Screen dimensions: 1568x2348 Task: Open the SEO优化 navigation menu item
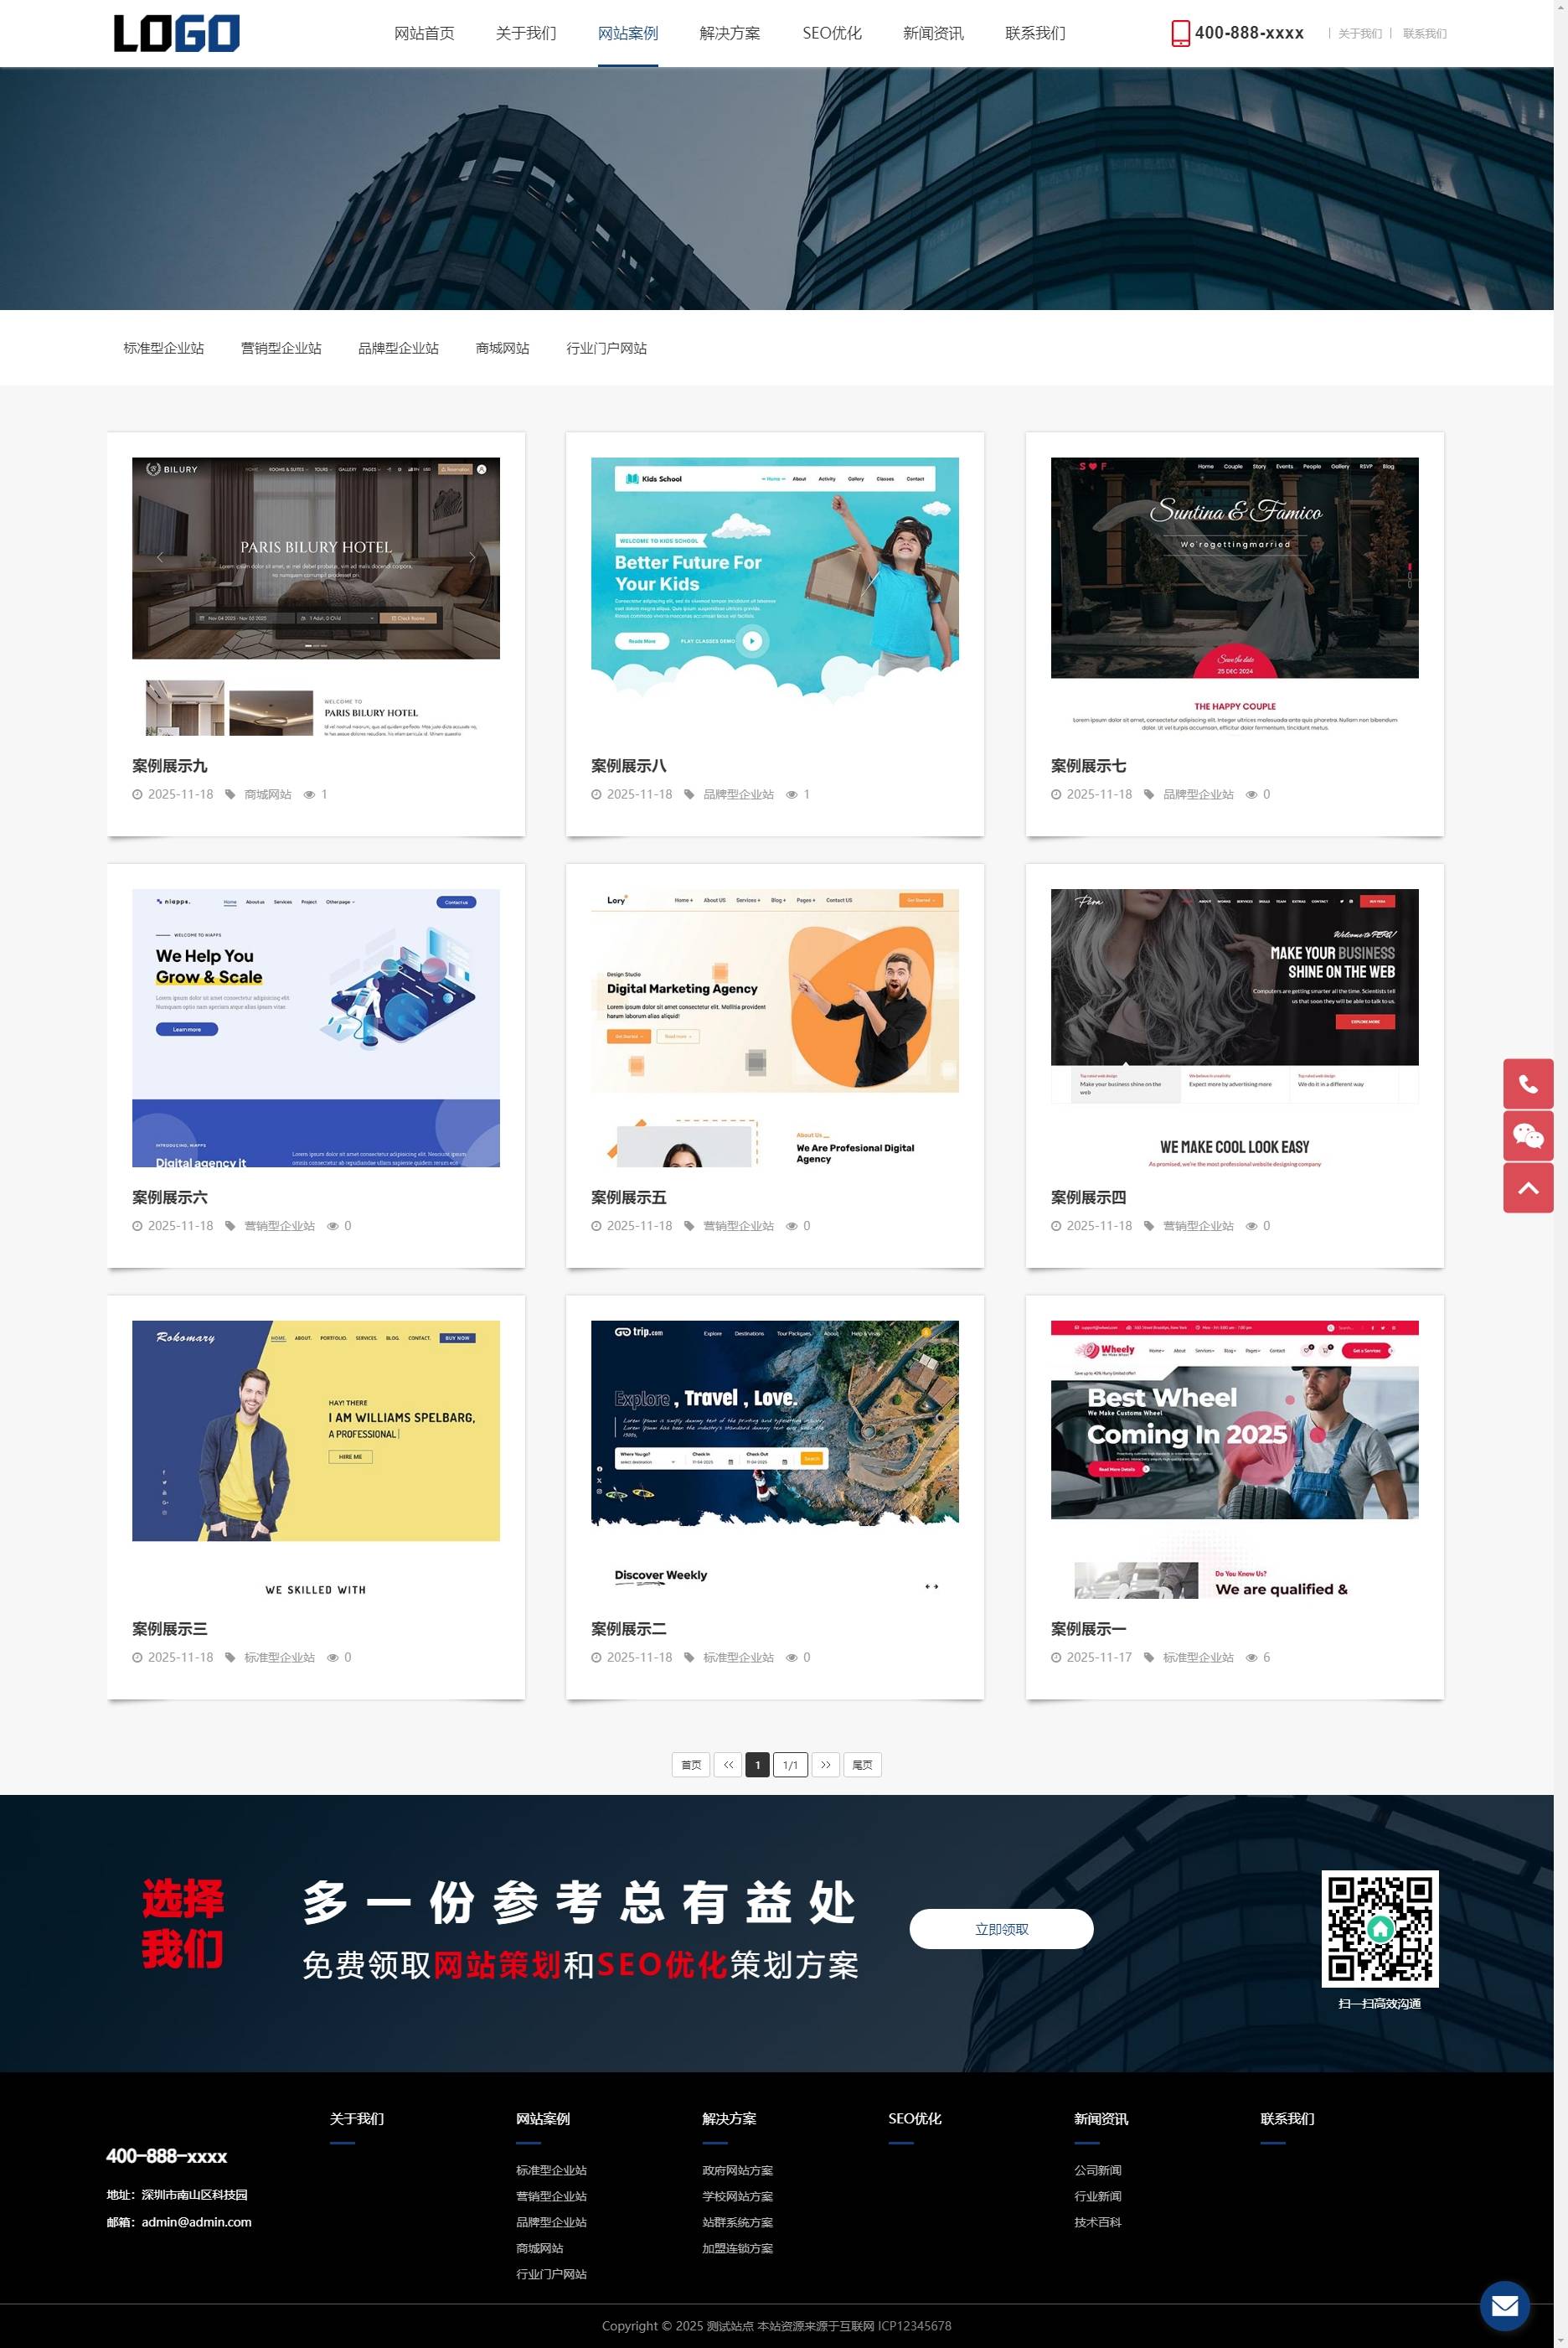[831, 33]
